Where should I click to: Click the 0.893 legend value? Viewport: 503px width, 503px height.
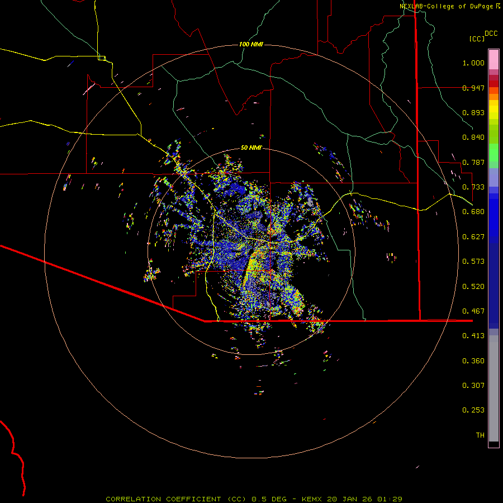tap(473, 112)
